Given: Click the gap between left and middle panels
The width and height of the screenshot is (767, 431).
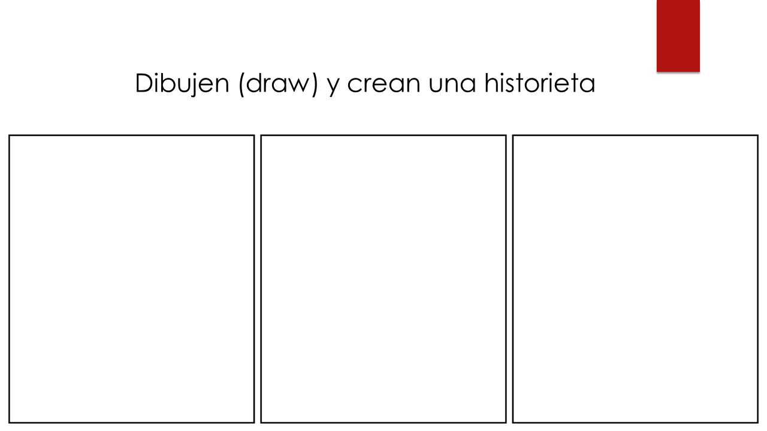Looking at the screenshot, I should 258,279.
